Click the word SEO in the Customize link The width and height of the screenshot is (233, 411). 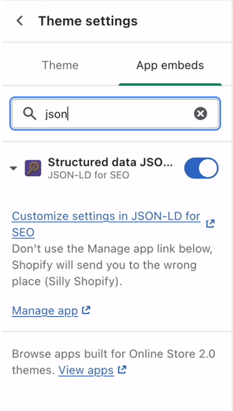[23, 232]
